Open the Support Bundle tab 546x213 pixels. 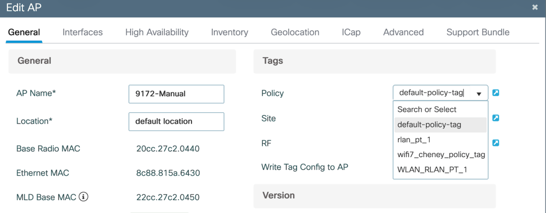(x=478, y=32)
